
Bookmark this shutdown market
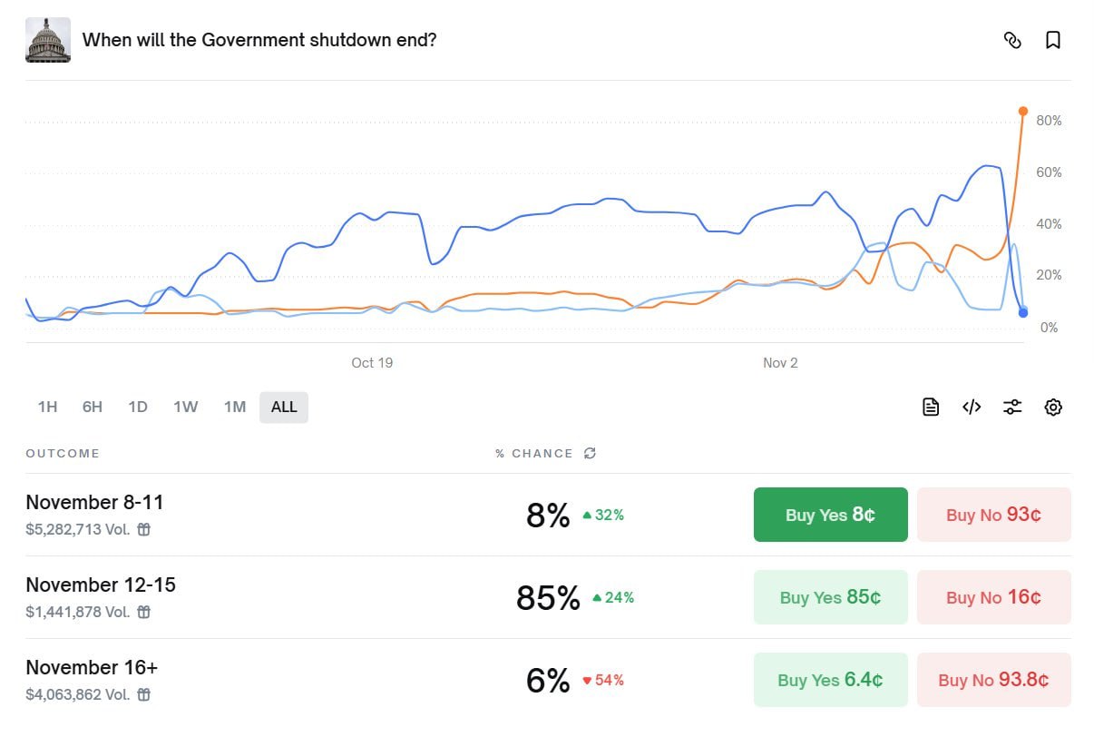coord(1053,40)
